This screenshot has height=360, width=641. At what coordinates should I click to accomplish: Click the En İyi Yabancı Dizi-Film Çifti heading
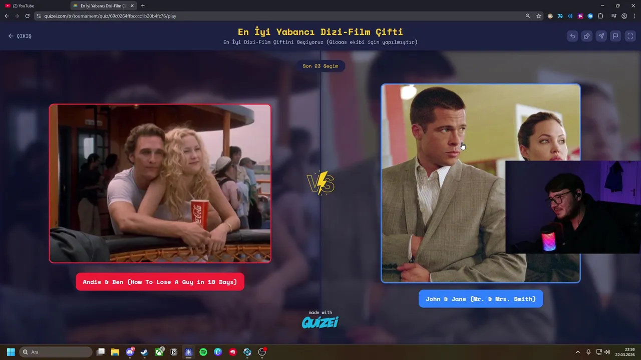(x=320, y=32)
